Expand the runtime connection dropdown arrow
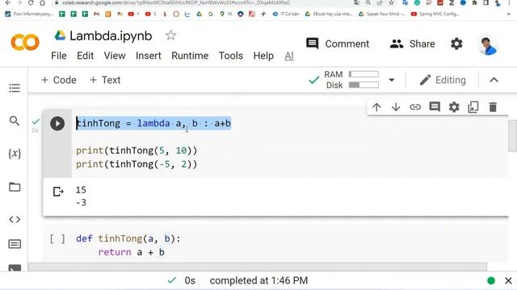 pos(391,80)
